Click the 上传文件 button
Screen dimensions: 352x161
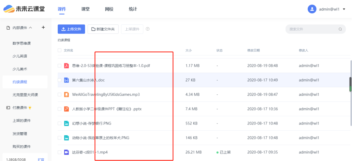[x=71, y=29]
